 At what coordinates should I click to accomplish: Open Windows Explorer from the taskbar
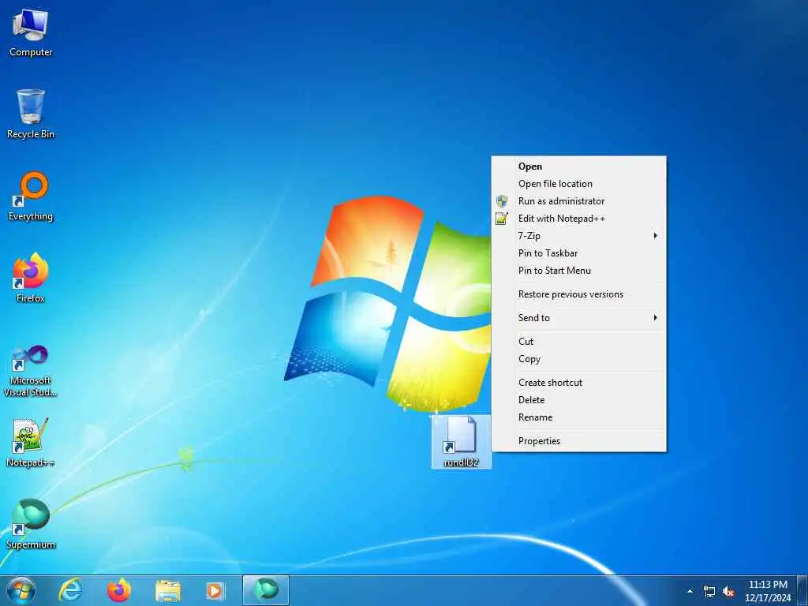pos(168,591)
